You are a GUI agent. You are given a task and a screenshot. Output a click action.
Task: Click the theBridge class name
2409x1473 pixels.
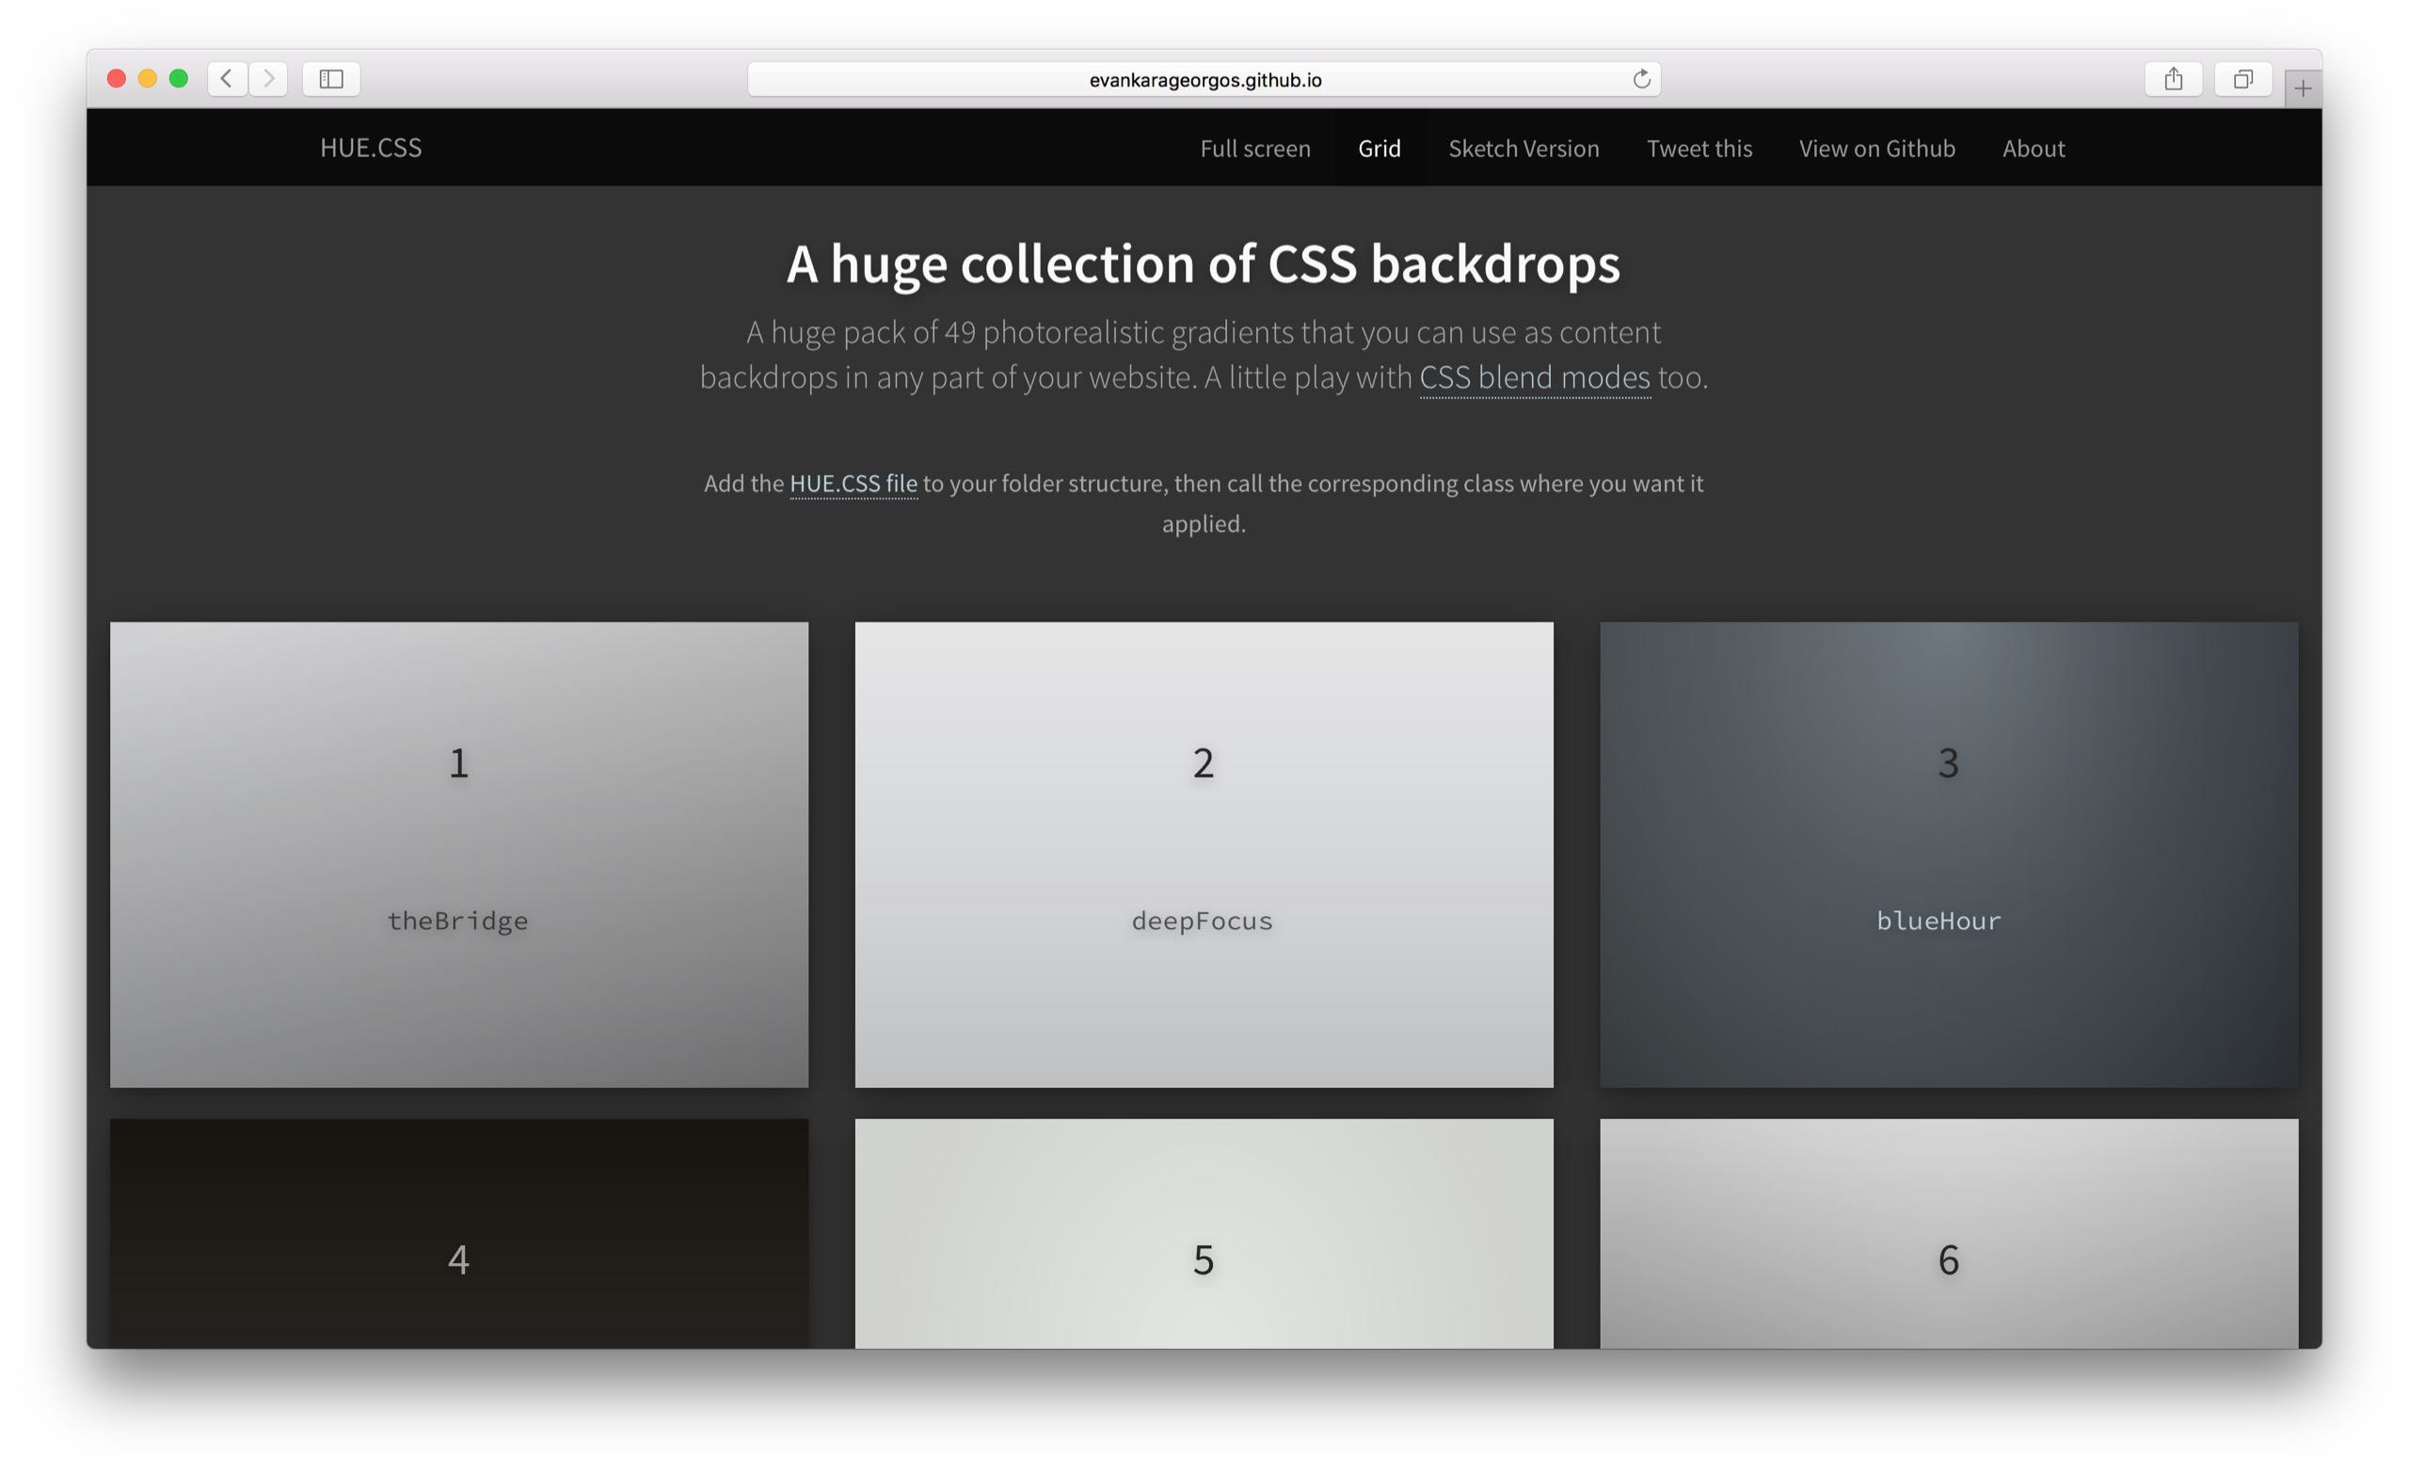coord(457,921)
